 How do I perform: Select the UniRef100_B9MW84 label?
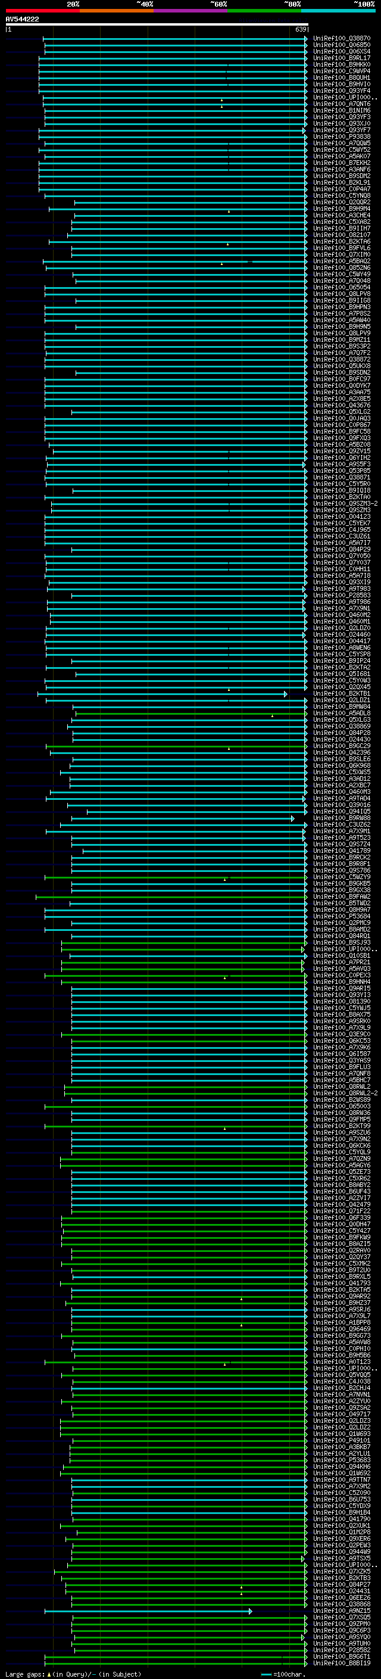pyautogui.click(x=341, y=706)
